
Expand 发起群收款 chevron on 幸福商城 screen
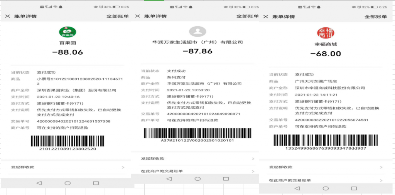point(381,167)
